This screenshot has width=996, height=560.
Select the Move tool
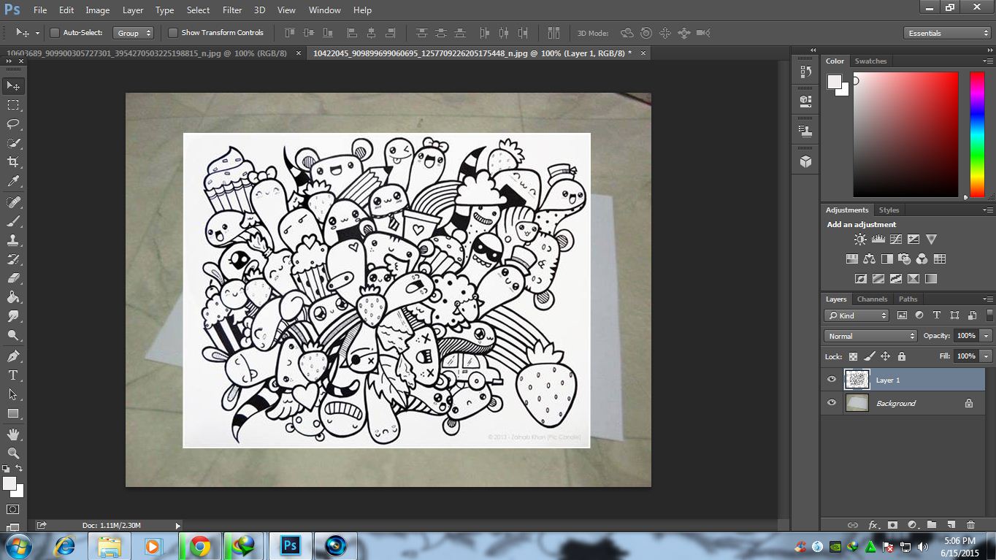pyautogui.click(x=13, y=86)
